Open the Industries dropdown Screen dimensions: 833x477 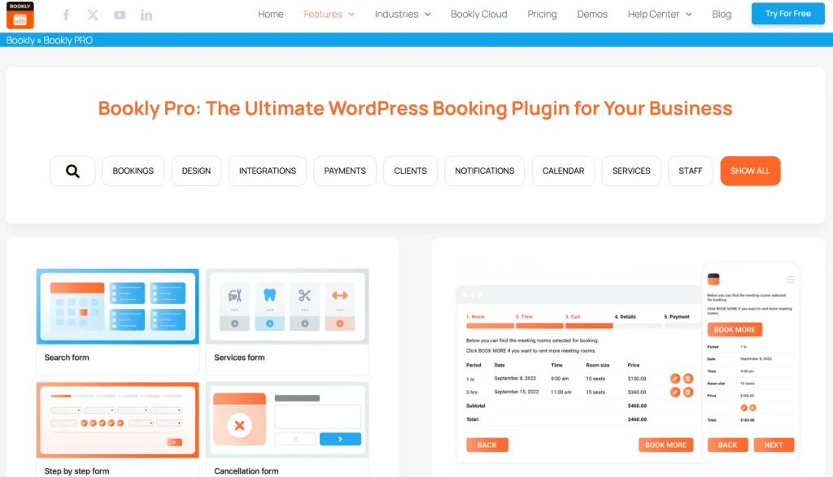coord(402,14)
